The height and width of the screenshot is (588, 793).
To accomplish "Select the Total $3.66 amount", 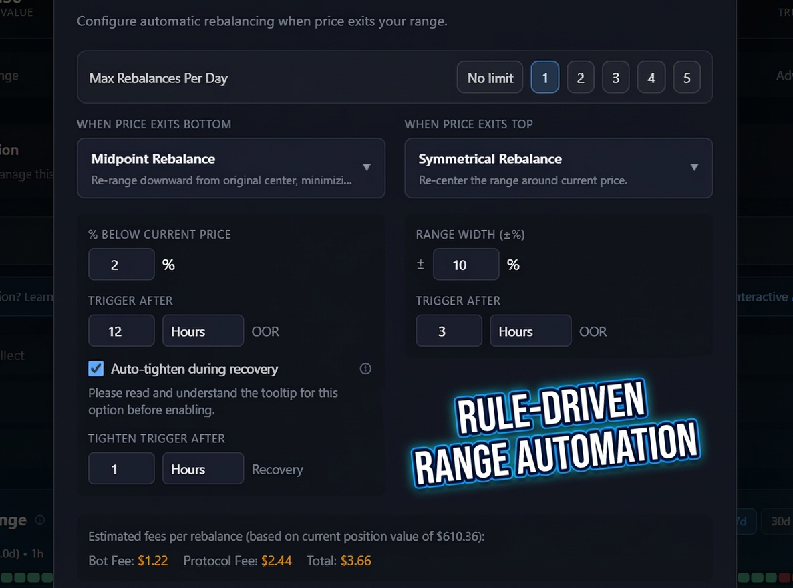I will pyautogui.click(x=355, y=561).
